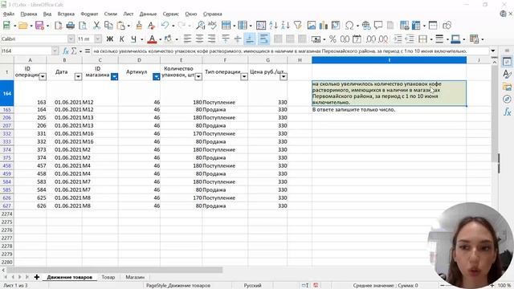Click the horizontal scrollbar
This screenshot has width=514, height=289.
(115, 270)
